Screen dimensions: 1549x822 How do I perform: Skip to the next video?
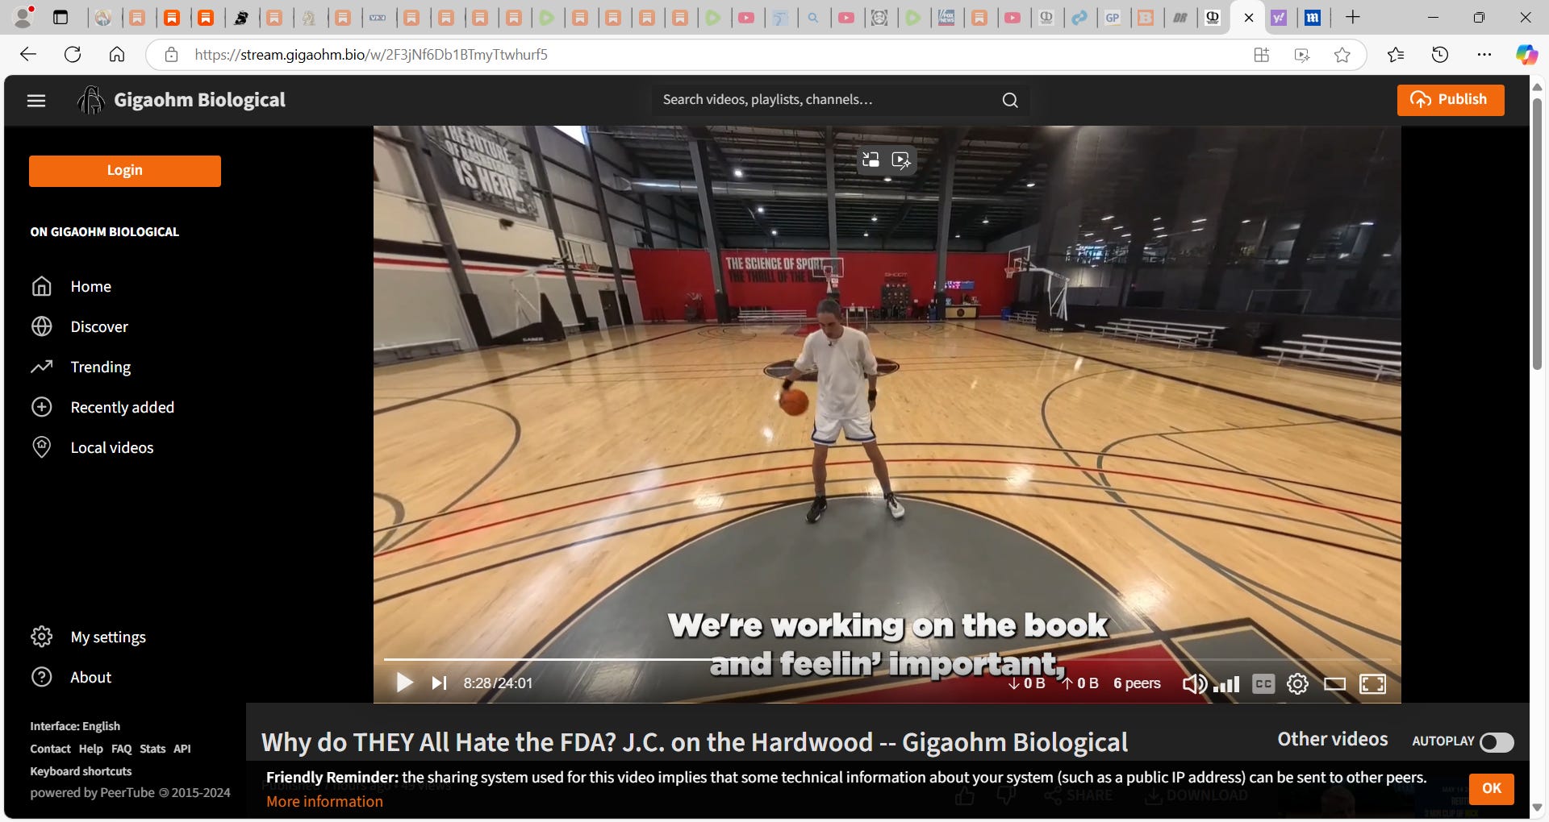coord(439,683)
